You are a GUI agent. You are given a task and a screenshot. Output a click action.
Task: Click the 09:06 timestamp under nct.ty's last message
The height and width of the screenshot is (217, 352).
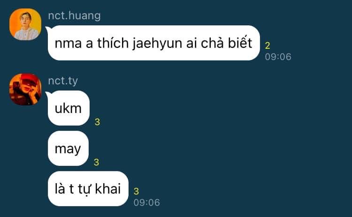(146, 202)
